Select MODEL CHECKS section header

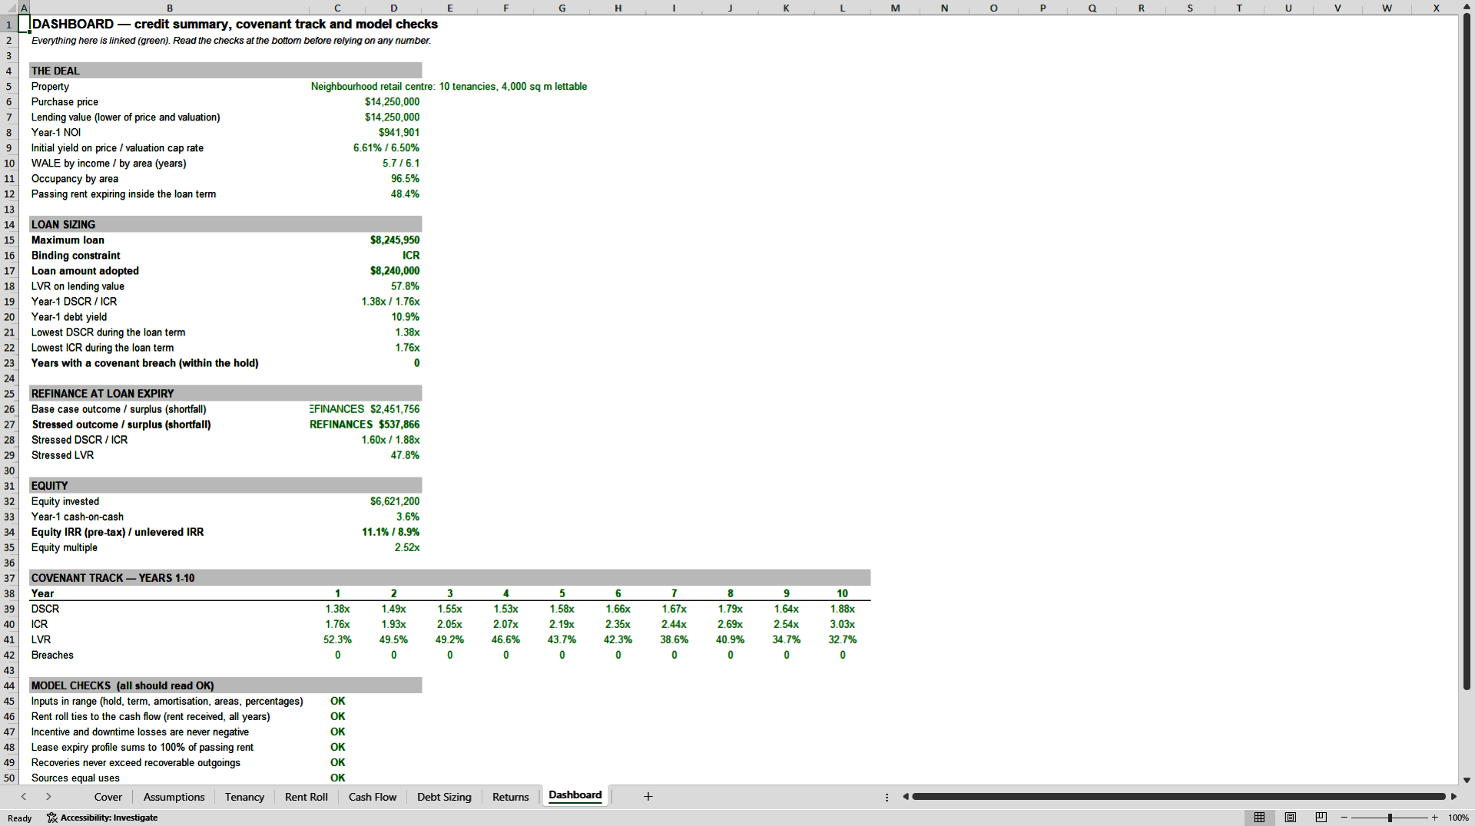pyautogui.click(x=225, y=686)
